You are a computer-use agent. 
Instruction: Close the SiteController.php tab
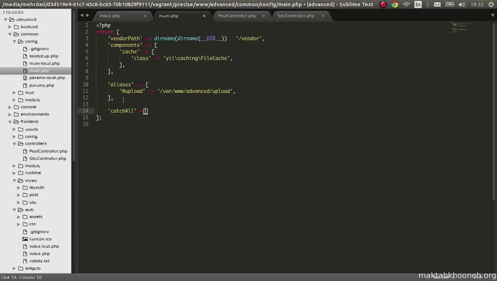[x=324, y=16]
